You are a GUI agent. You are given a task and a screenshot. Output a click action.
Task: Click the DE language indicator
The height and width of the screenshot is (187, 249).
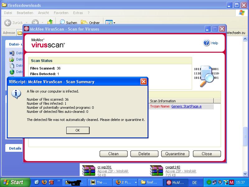tap(194, 183)
